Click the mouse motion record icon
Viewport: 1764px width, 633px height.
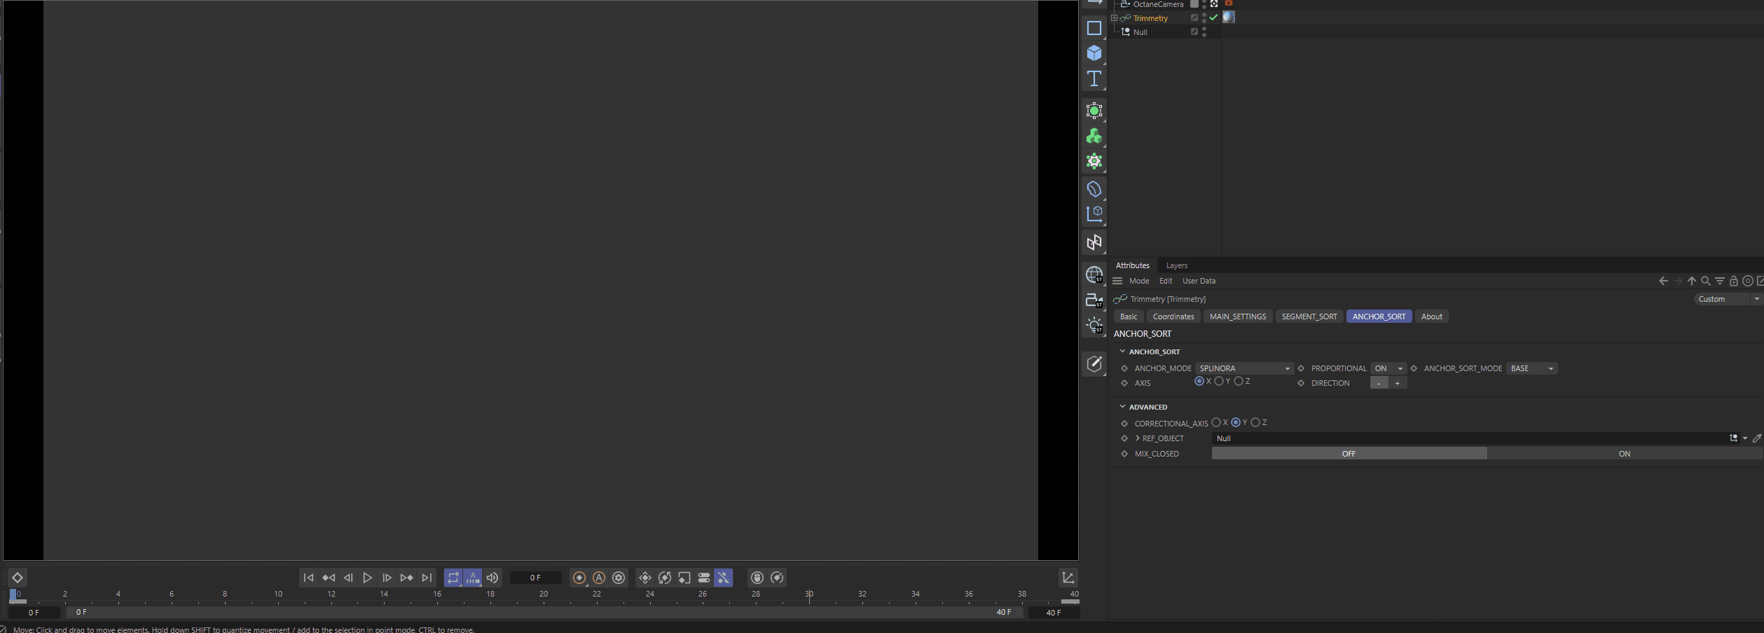pyautogui.click(x=757, y=578)
